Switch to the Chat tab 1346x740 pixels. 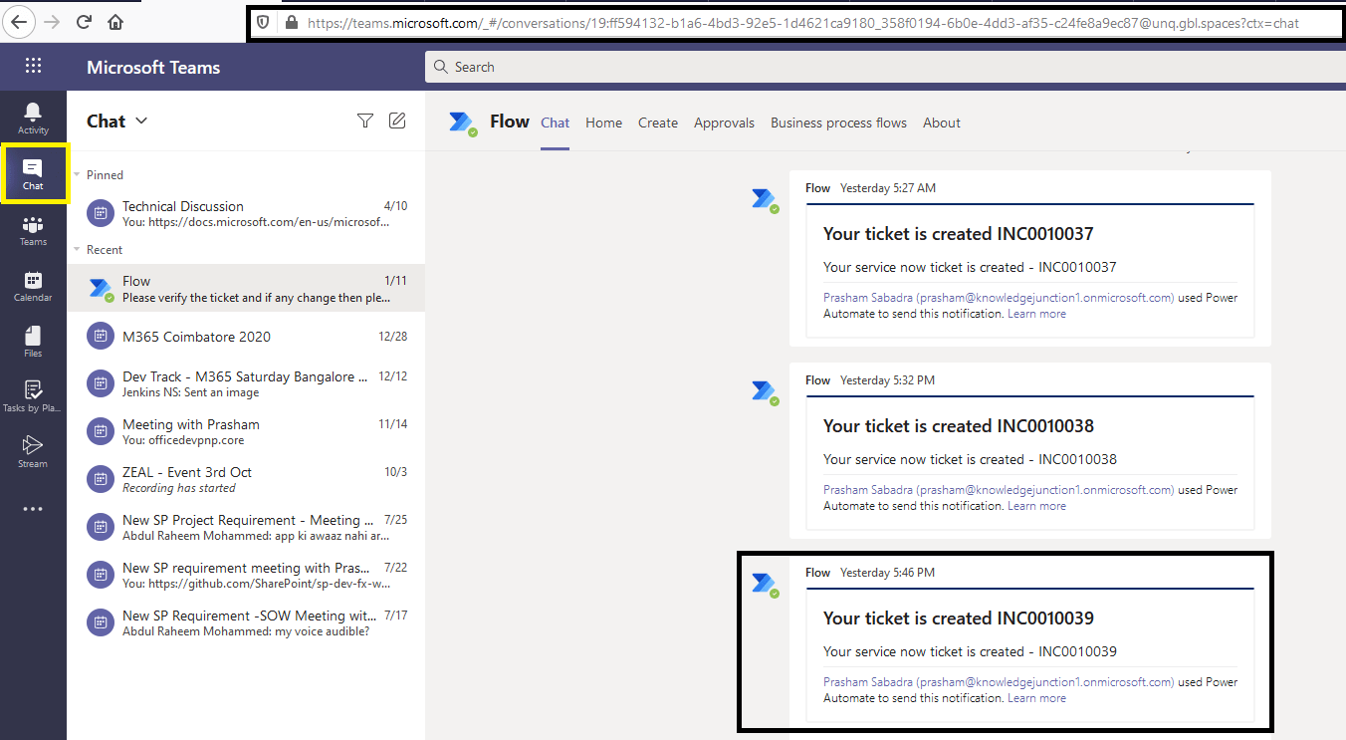(556, 123)
